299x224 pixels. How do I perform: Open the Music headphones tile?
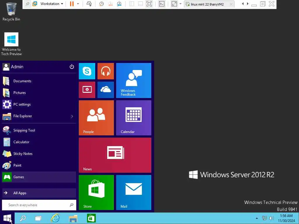point(106,71)
